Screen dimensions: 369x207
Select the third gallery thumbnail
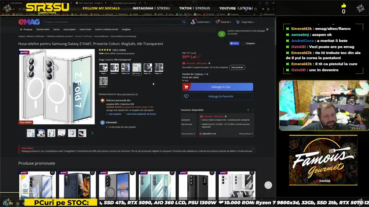(x=51, y=133)
